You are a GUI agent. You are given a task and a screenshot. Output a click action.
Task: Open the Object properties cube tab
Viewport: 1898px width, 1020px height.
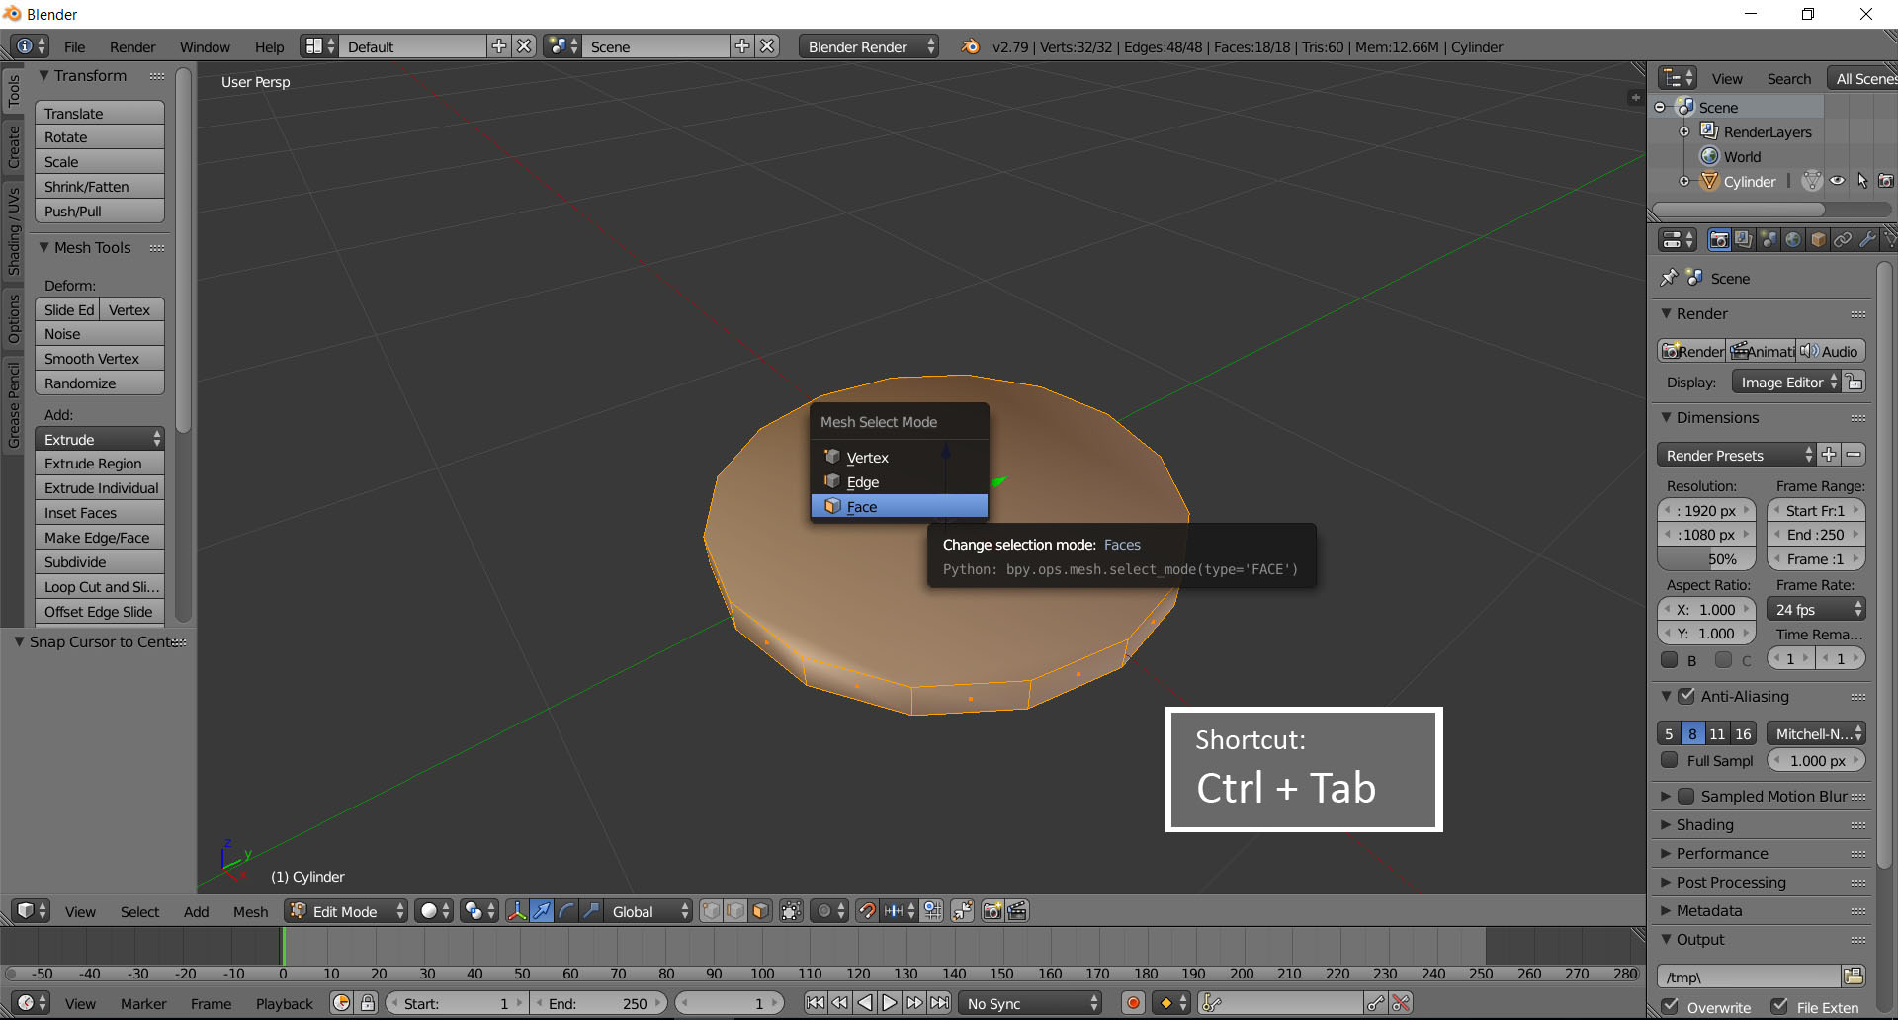pos(1818,239)
